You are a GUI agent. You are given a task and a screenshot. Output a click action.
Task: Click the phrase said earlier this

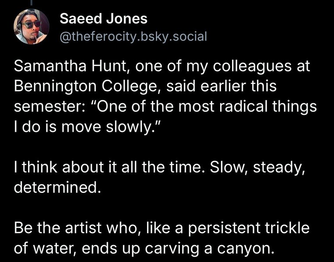point(221,86)
